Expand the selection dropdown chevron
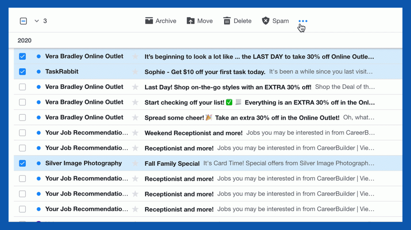The image size is (411, 230). point(37,21)
